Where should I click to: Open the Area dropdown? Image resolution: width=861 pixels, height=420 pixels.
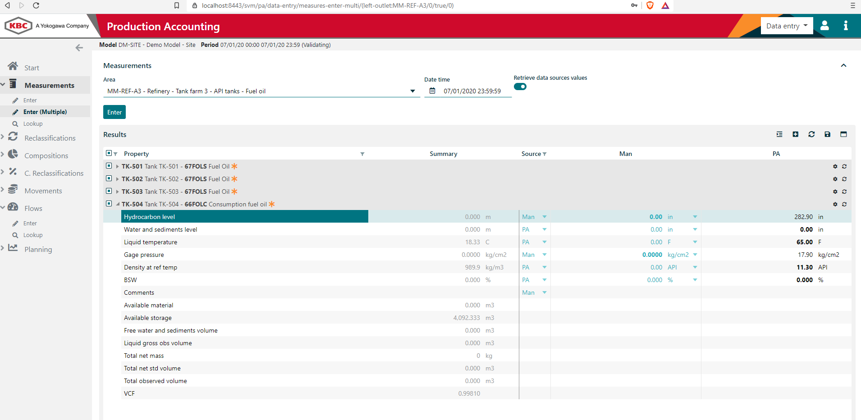coord(412,91)
